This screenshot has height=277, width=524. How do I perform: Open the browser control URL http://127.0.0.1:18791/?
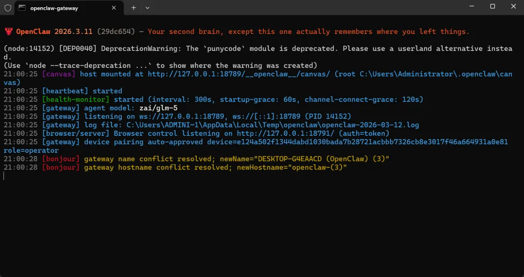pos(286,133)
